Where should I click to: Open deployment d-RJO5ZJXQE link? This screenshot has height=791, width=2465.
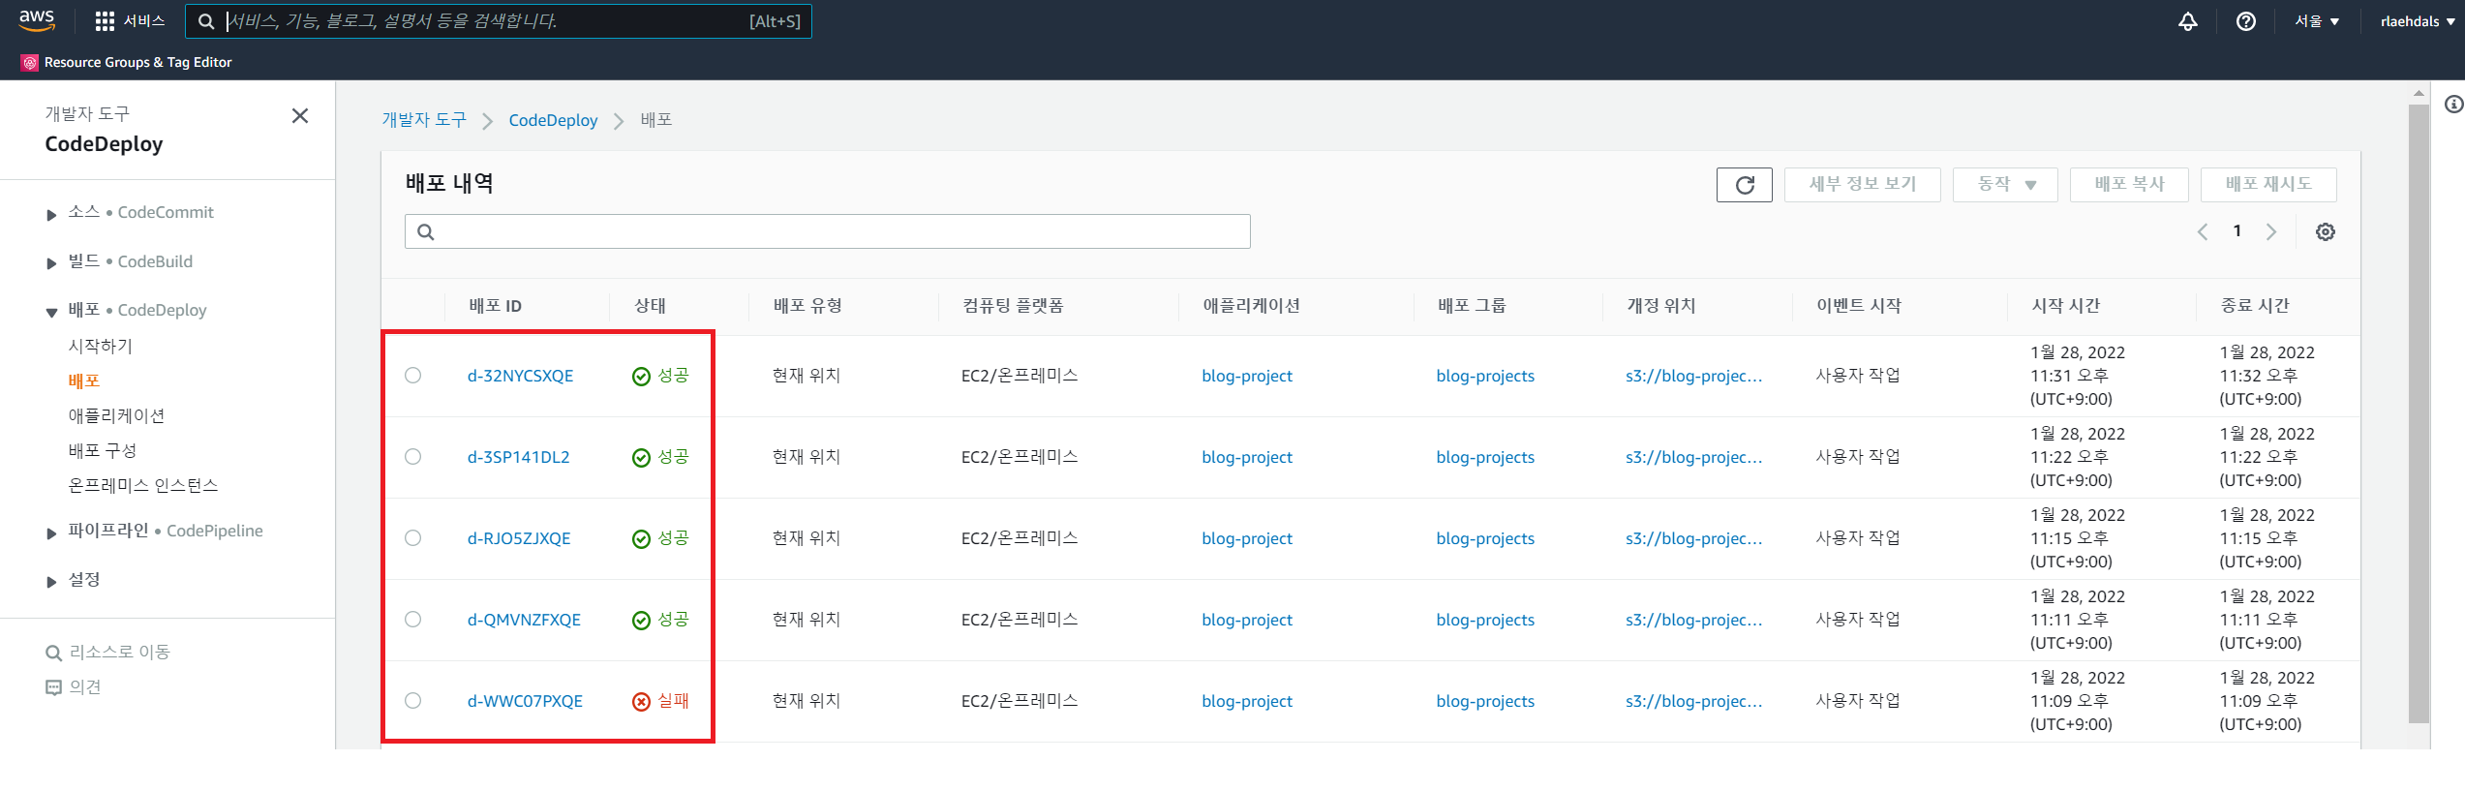pos(519,538)
